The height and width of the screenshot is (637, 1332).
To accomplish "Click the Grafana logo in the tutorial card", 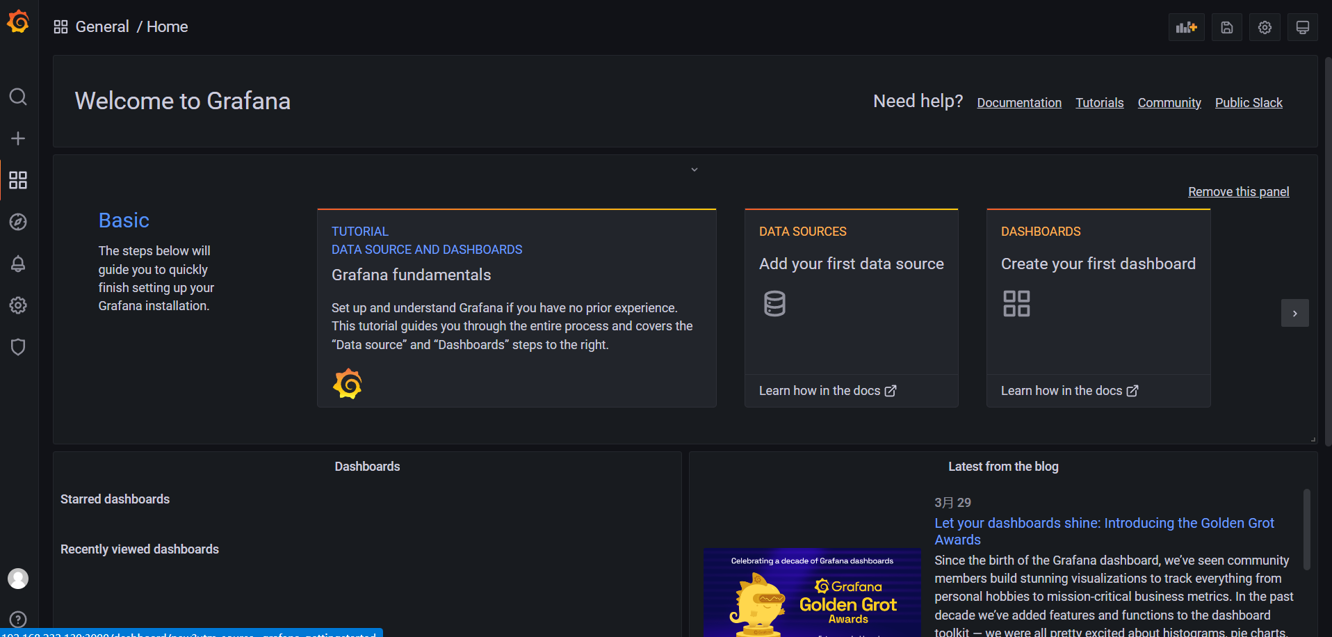I will 348,384.
